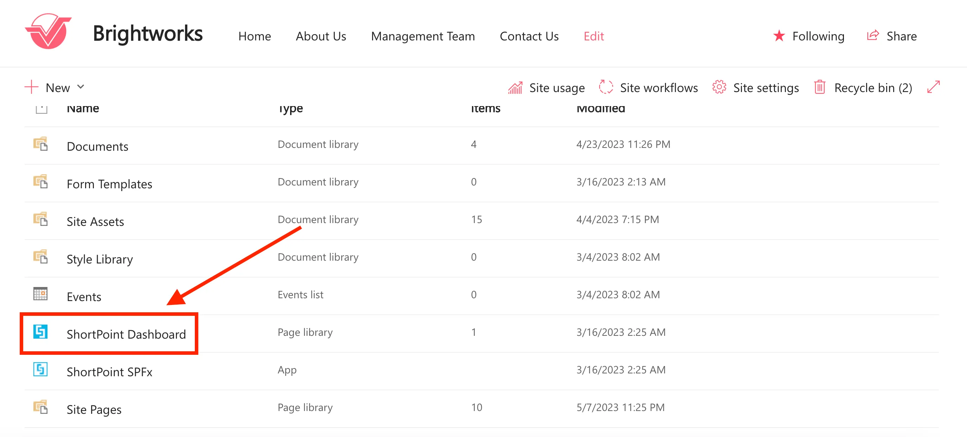
Task: Navigate to Management Team
Action: [423, 36]
